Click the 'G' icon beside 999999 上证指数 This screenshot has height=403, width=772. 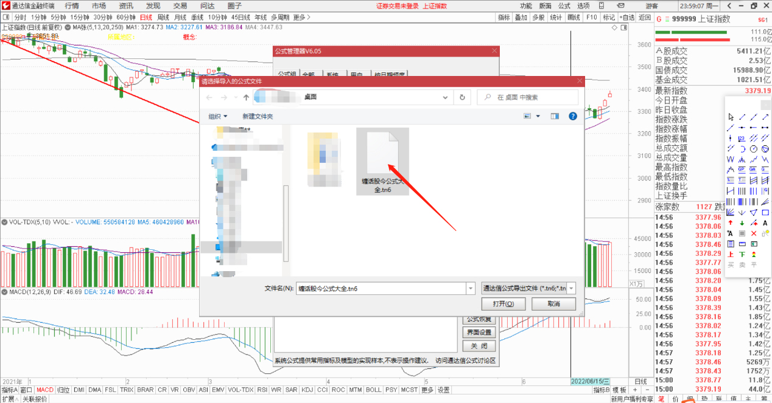tap(659, 19)
